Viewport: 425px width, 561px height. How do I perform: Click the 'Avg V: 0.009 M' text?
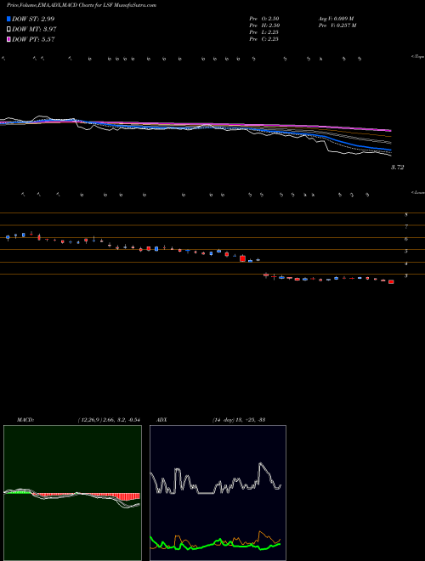pos(336,19)
